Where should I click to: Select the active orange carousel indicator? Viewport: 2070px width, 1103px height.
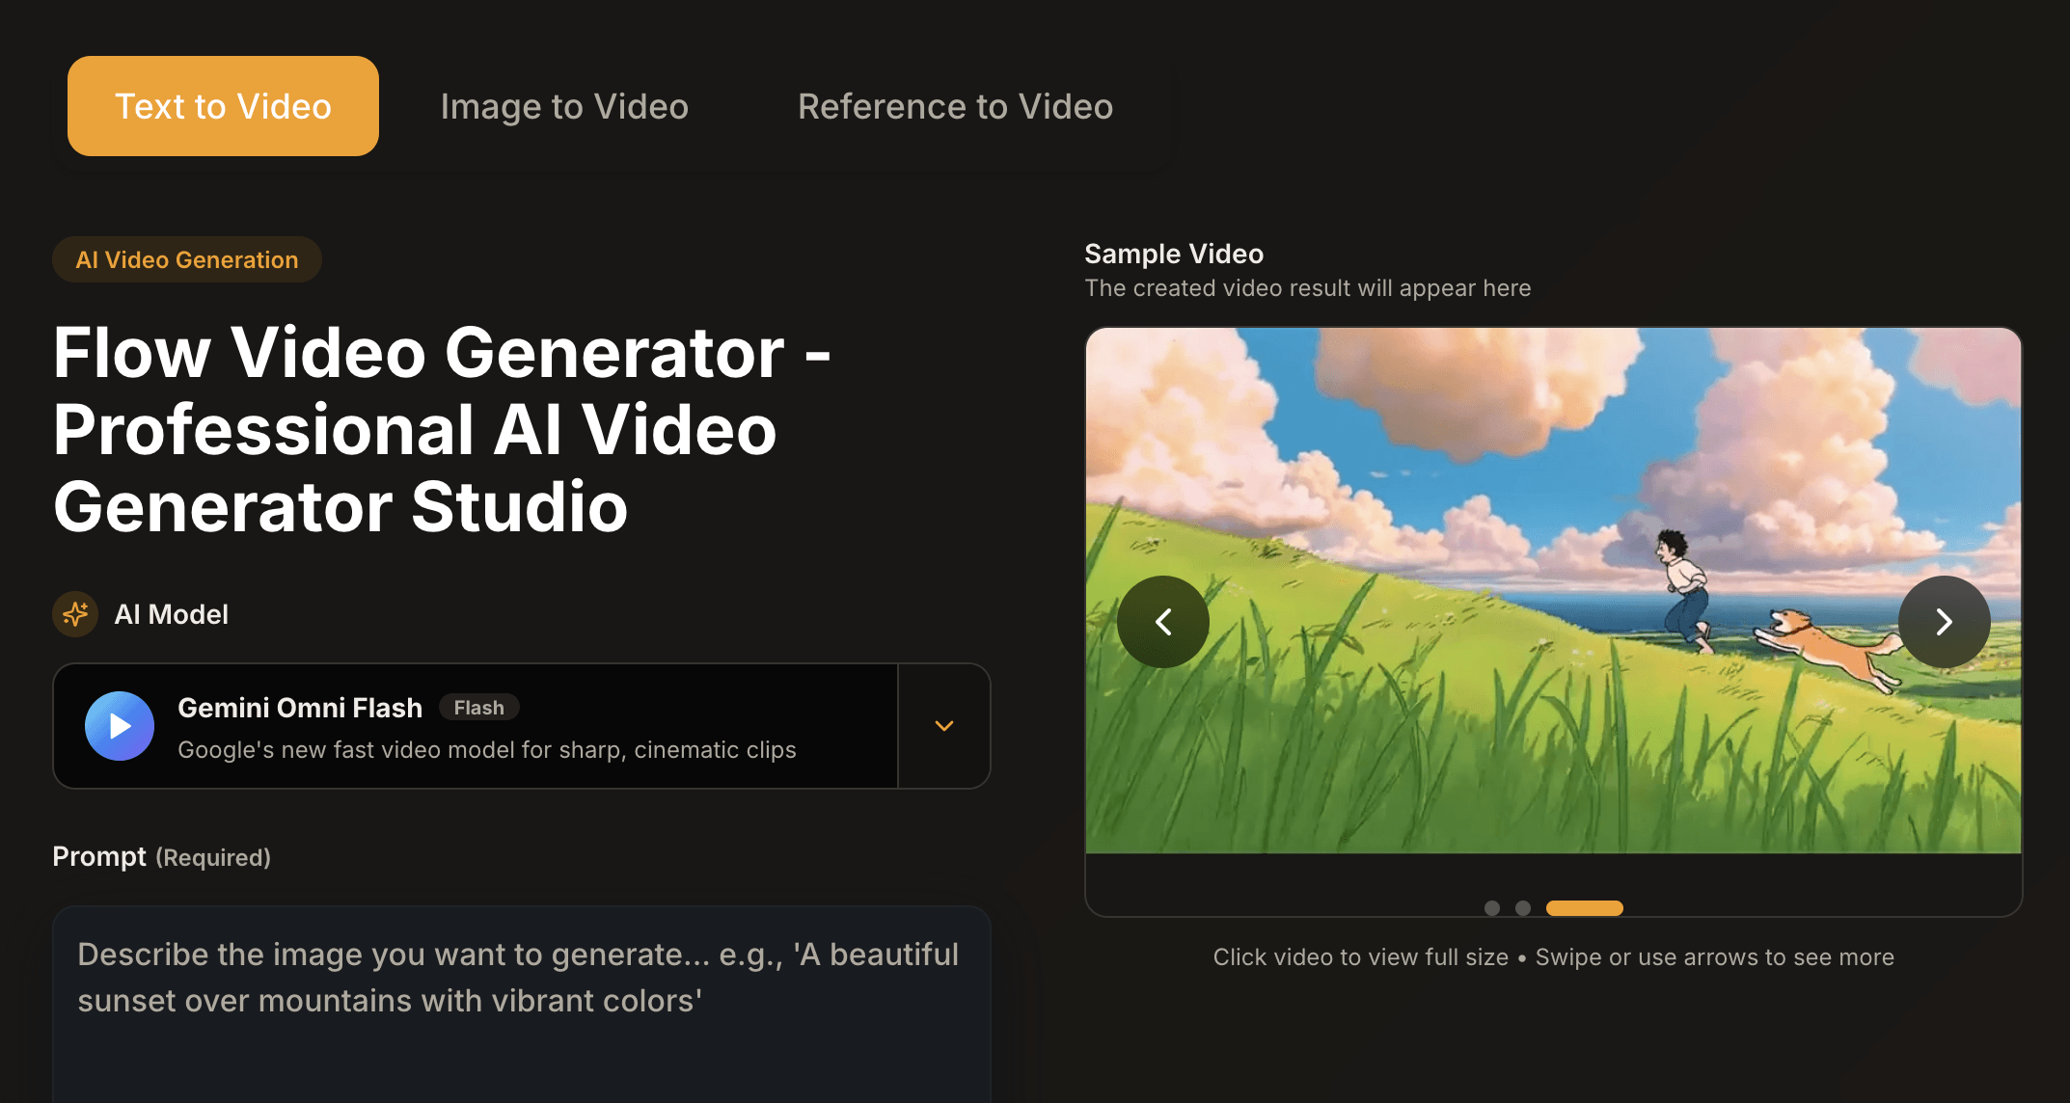[1585, 908]
